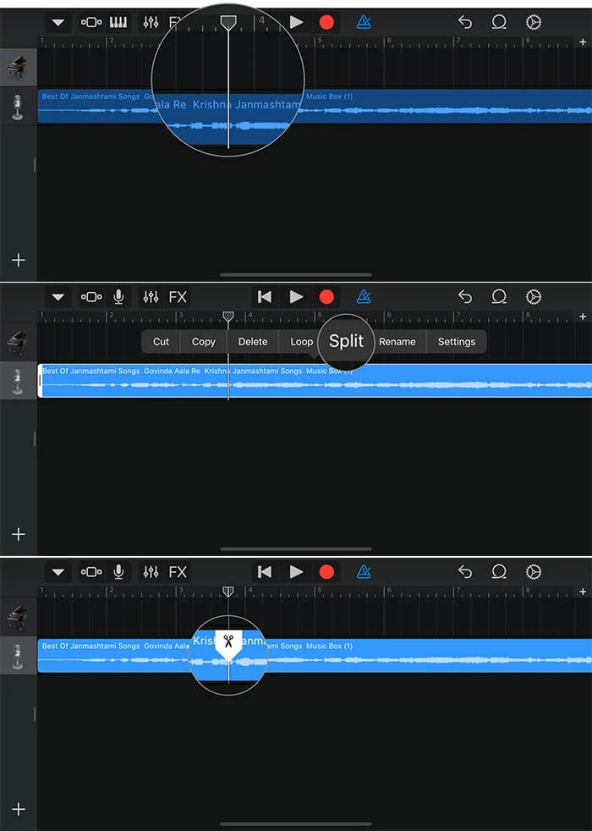Tap playhead handle on bottom screenshot ruler

pyautogui.click(x=228, y=591)
